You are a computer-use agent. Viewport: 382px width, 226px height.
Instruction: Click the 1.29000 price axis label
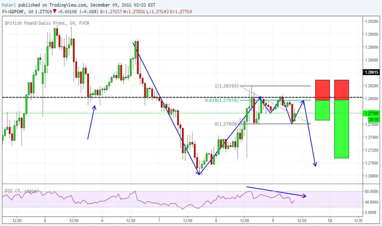tap(371, 35)
